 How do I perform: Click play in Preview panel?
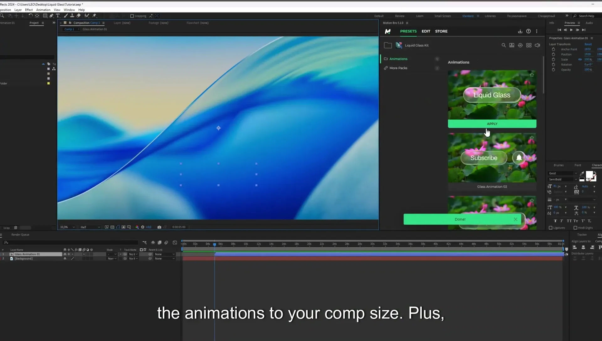571,30
